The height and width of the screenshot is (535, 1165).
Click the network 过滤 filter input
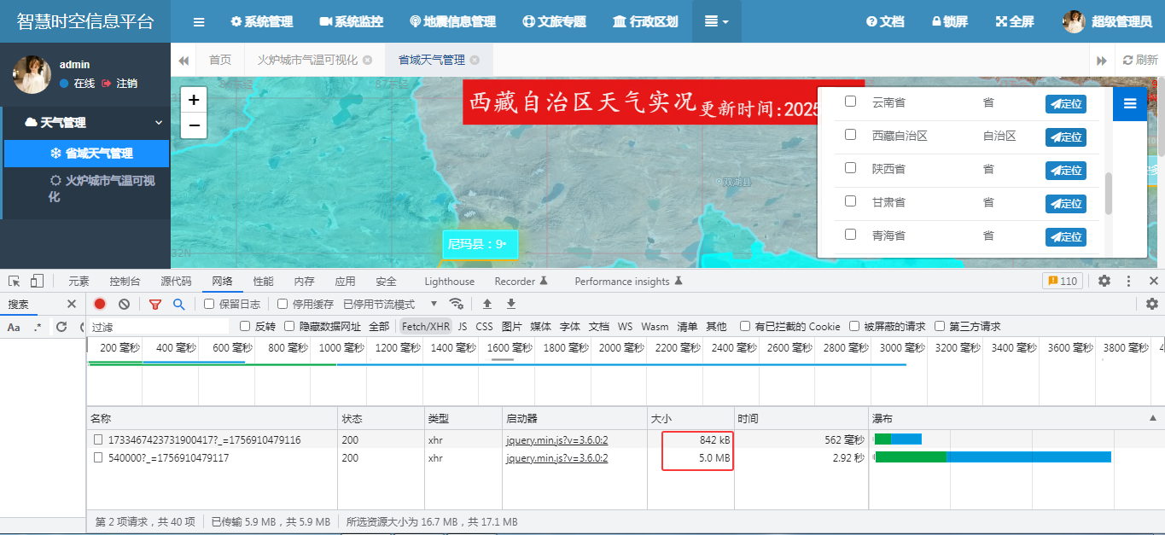coord(159,326)
